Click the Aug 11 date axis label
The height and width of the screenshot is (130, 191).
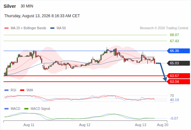click(29, 125)
